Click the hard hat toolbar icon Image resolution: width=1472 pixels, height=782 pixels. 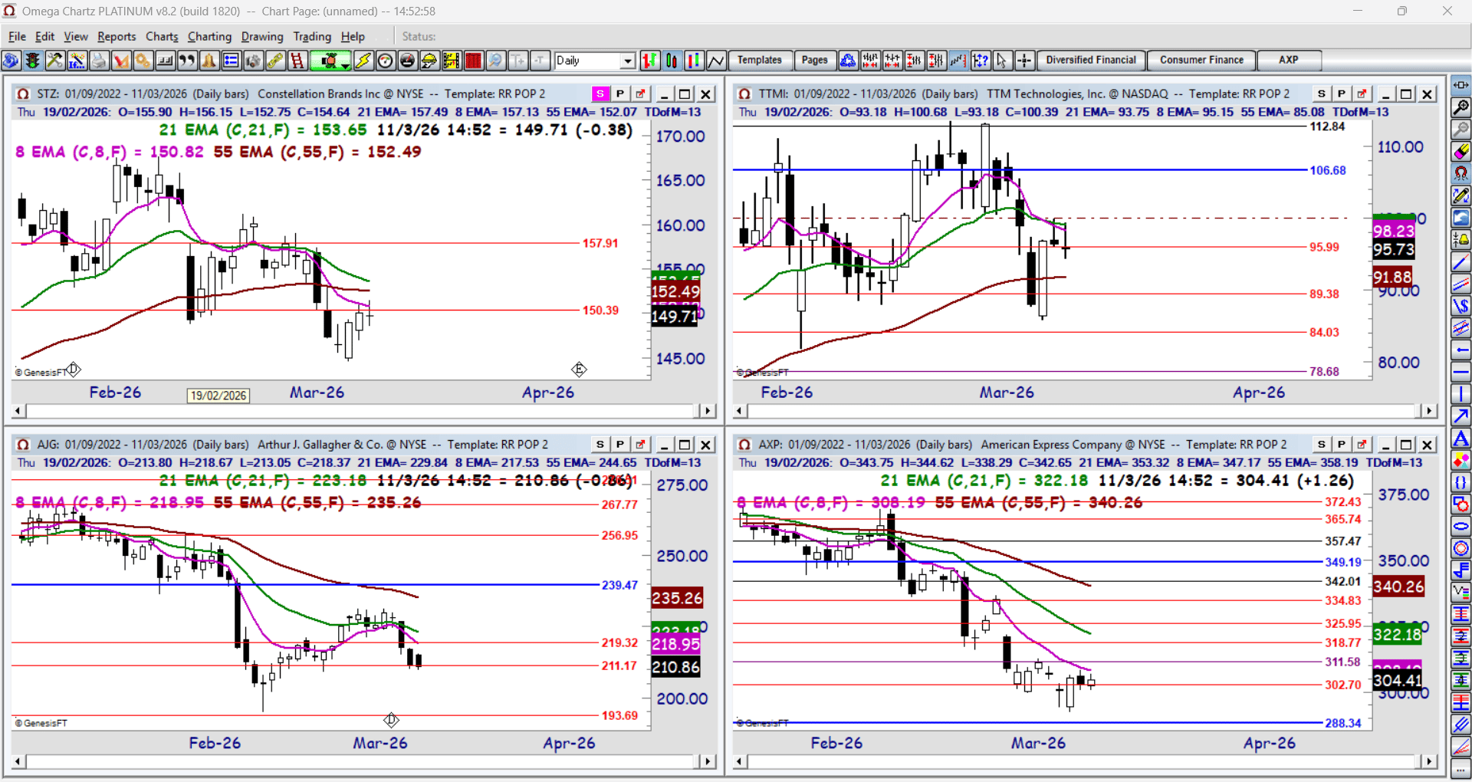point(429,61)
